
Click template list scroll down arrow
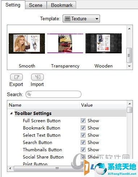(x=129, y=66)
